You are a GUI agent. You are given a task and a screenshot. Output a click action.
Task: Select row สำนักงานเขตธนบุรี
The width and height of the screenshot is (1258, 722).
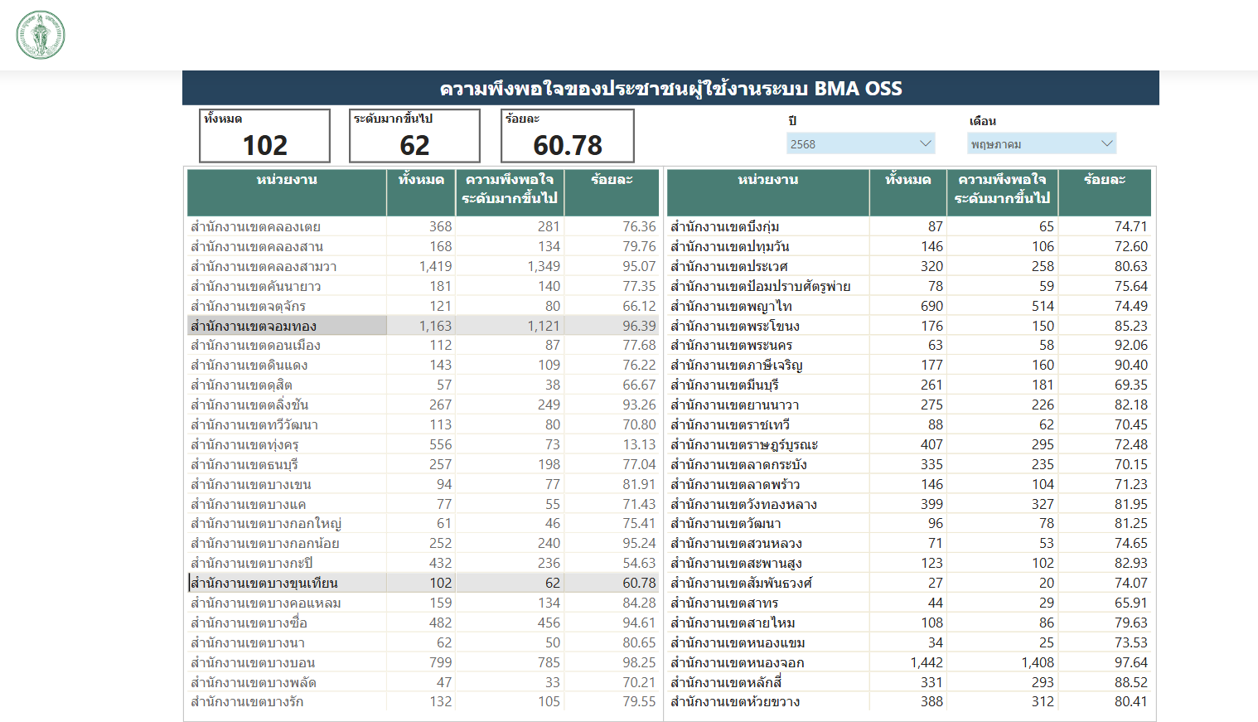pos(423,464)
